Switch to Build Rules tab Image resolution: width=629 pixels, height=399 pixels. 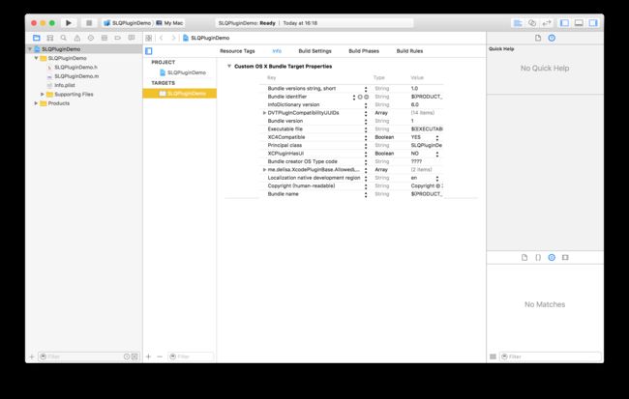(x=409, y=51)
